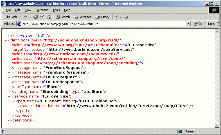
Task: Open the Tools menu
Action: tap(56, 10)
